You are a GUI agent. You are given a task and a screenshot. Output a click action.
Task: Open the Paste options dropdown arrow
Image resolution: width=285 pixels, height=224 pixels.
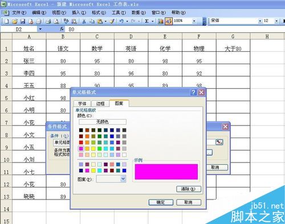coord(105,21)
